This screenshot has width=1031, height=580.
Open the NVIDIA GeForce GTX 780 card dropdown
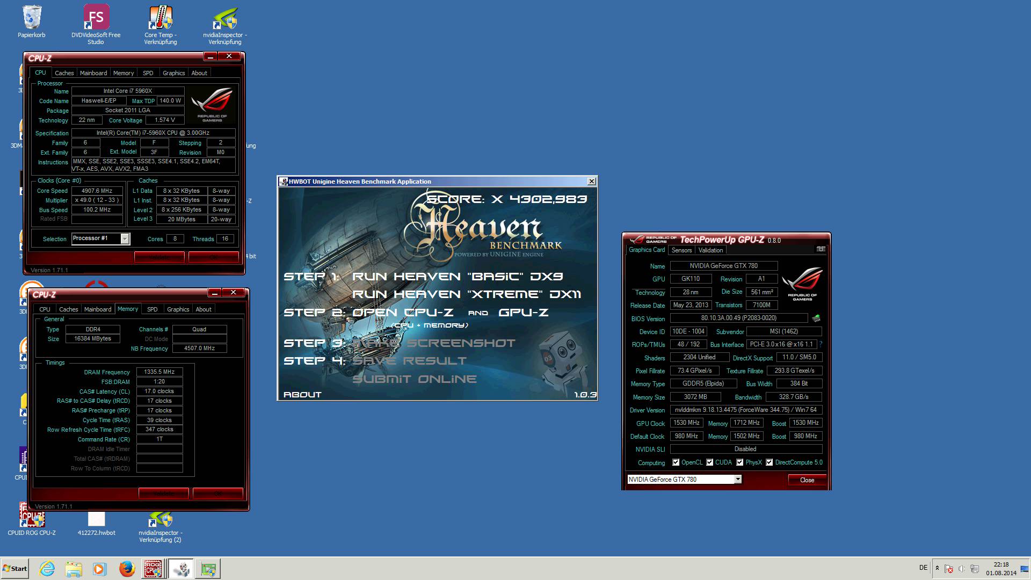pos(738,479)
